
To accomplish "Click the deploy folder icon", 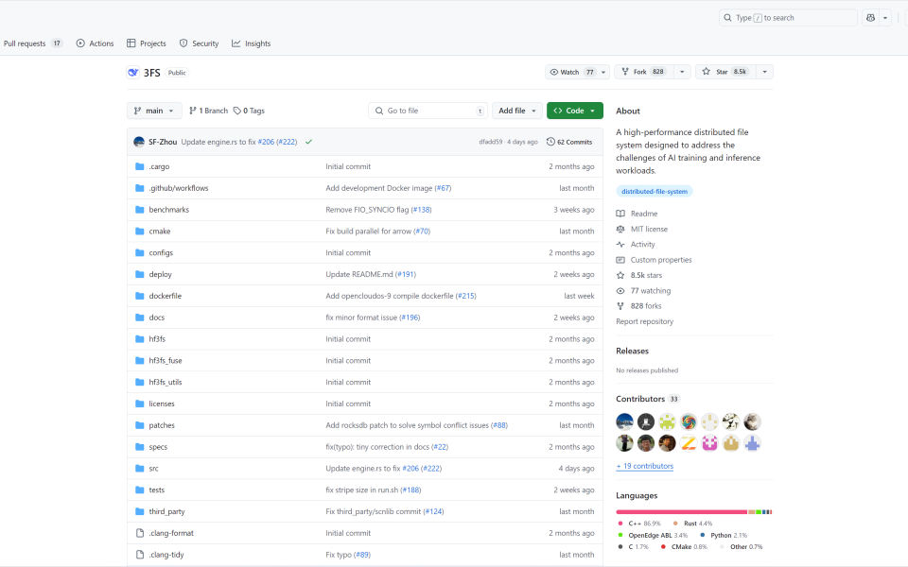I will (140, 274).
